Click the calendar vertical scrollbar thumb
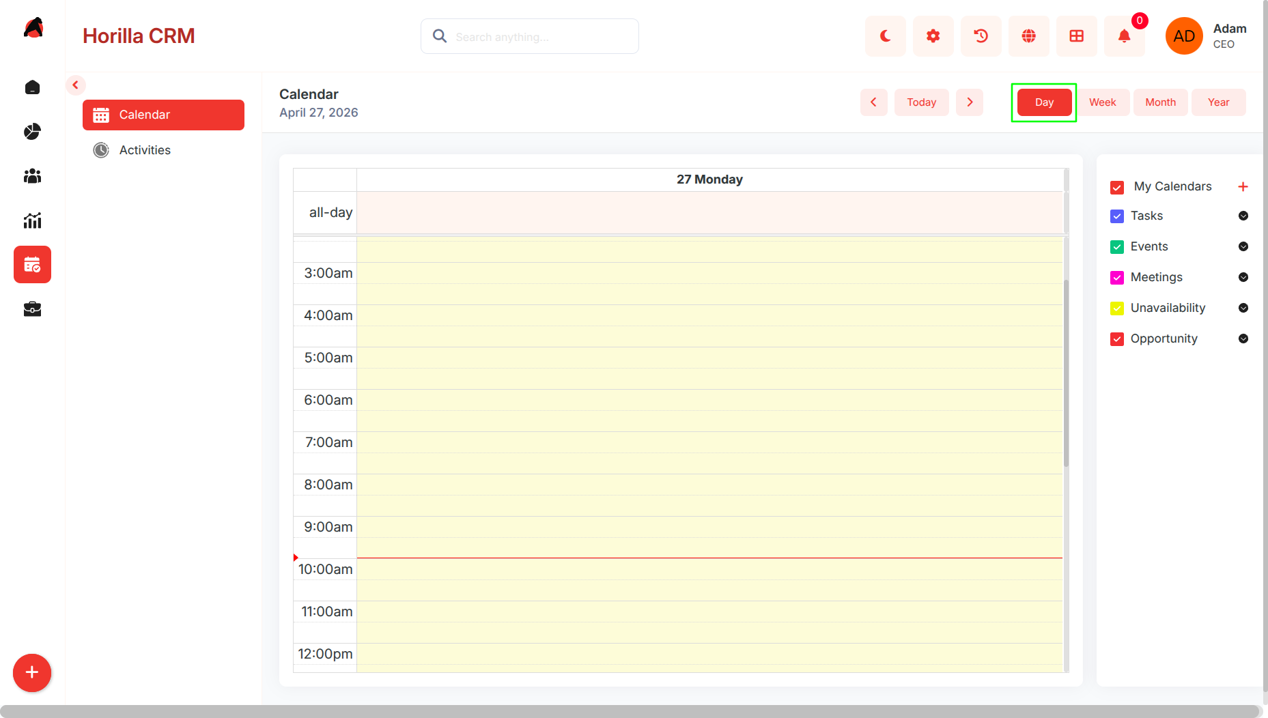The image size is (1268, 718). click(1066, 373)
